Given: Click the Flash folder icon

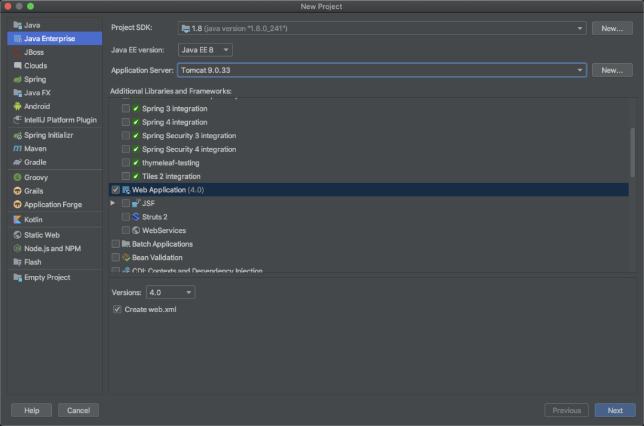Looking at the screenshot, I should (17, 262).
